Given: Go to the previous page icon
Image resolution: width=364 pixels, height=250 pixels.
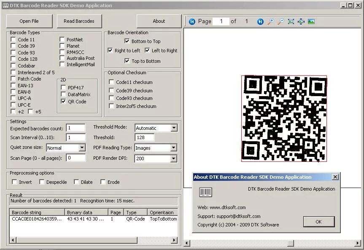Looking at the screenshot, I should [192, 22].
